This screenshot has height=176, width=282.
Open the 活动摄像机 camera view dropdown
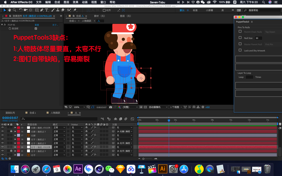(x=158, y=107)
